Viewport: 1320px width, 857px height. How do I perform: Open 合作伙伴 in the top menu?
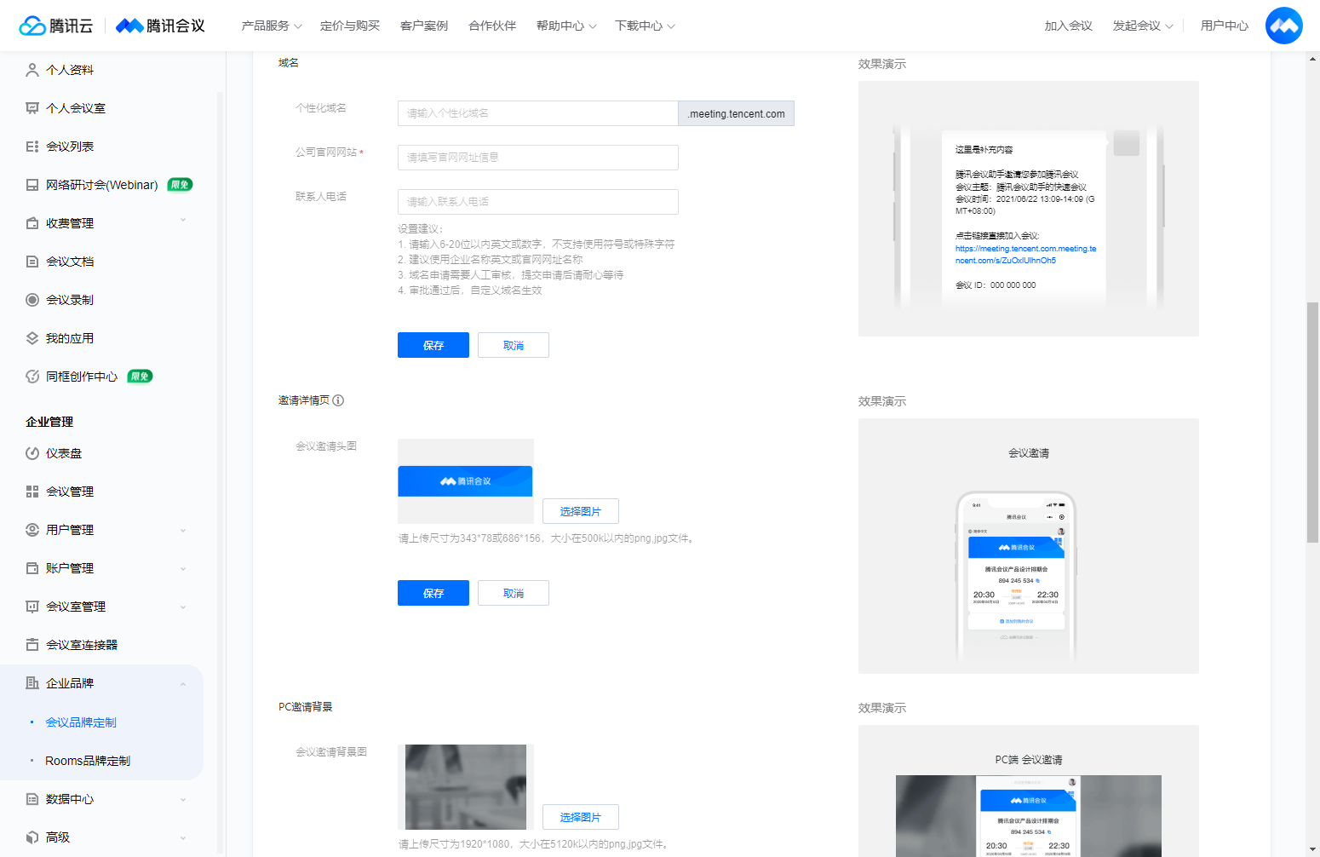[x=492, y=26]
